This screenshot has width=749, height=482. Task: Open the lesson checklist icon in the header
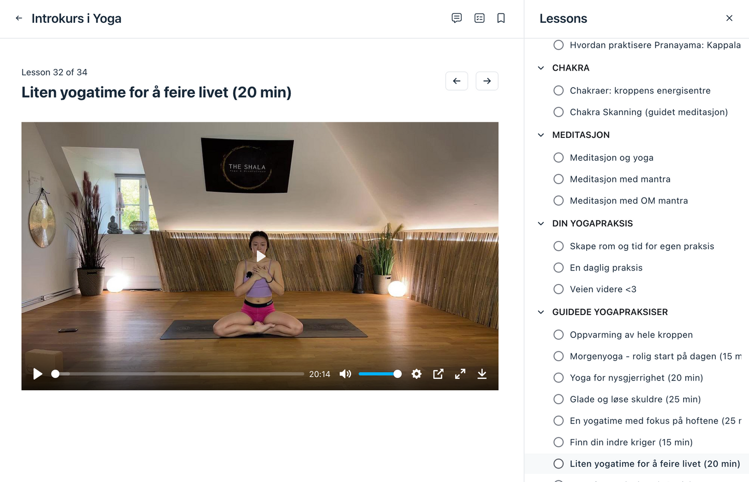click(479, 18)
